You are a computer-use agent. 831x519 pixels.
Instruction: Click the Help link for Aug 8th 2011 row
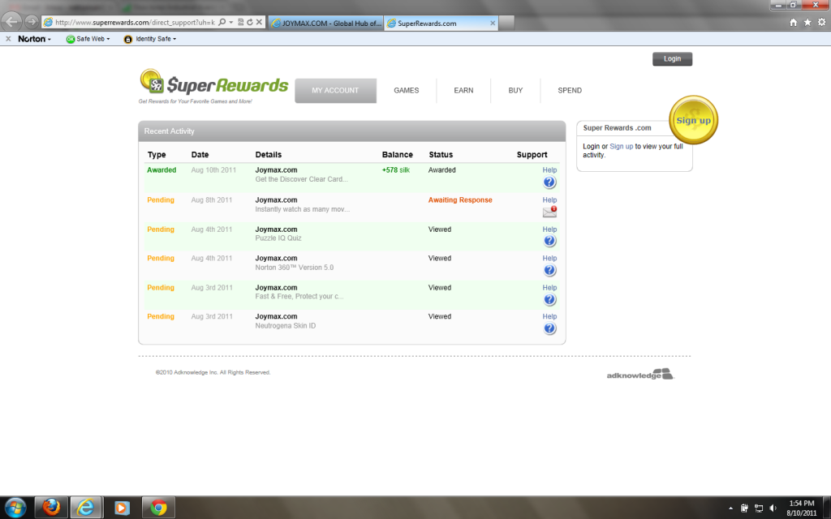[x=549, y=200]
